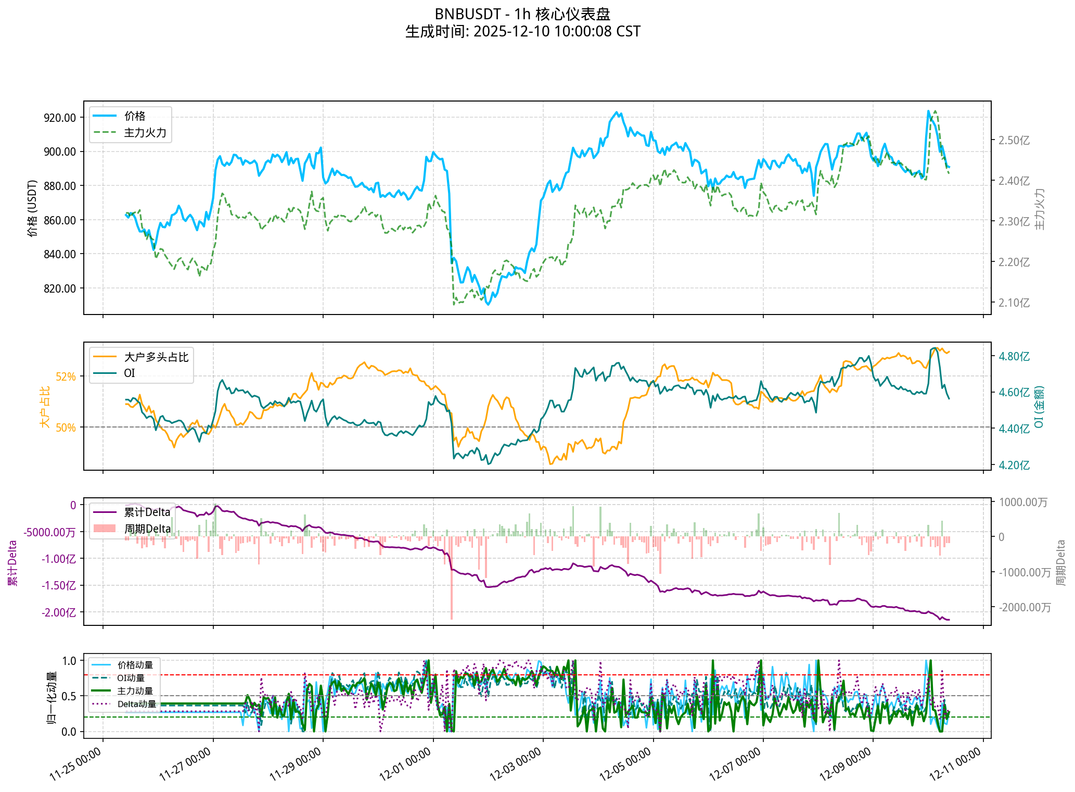
Task: Click the OI legend entry
Action: (x=129, y=373)
